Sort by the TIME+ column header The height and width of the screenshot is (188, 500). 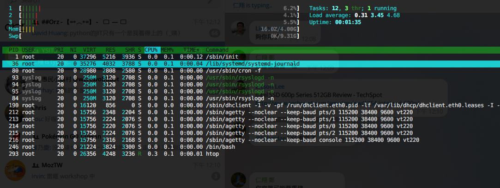191,50
